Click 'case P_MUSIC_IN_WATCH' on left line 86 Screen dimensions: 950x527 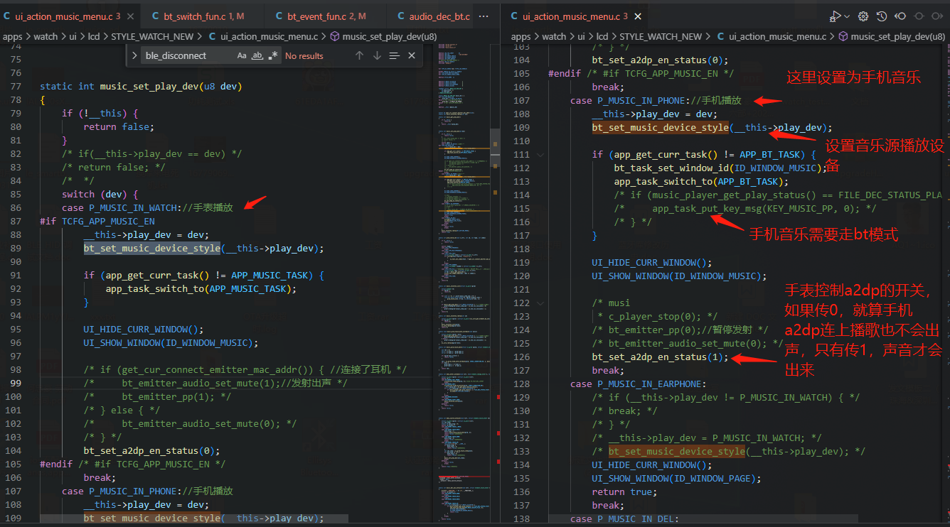[x=121, y=208]
